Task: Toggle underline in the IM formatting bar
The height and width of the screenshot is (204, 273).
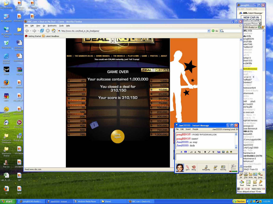Action: (213, 152)
